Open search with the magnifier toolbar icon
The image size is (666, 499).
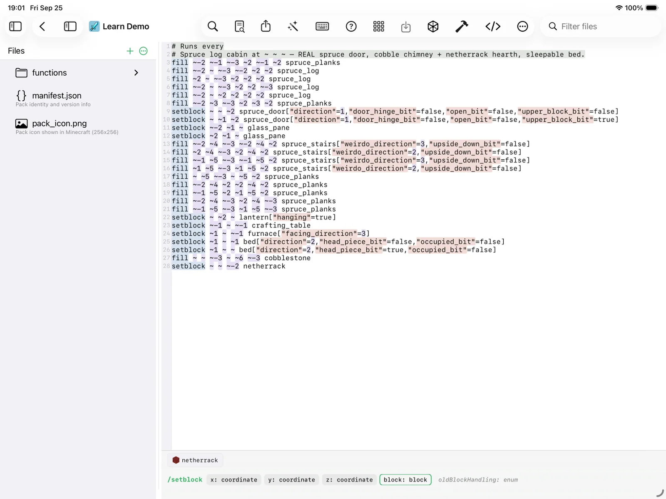213,27
